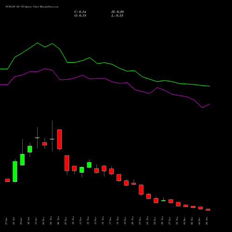Click the 12 Nov date label
Screen dimensions: 232x232
click(x=88, y=221)
